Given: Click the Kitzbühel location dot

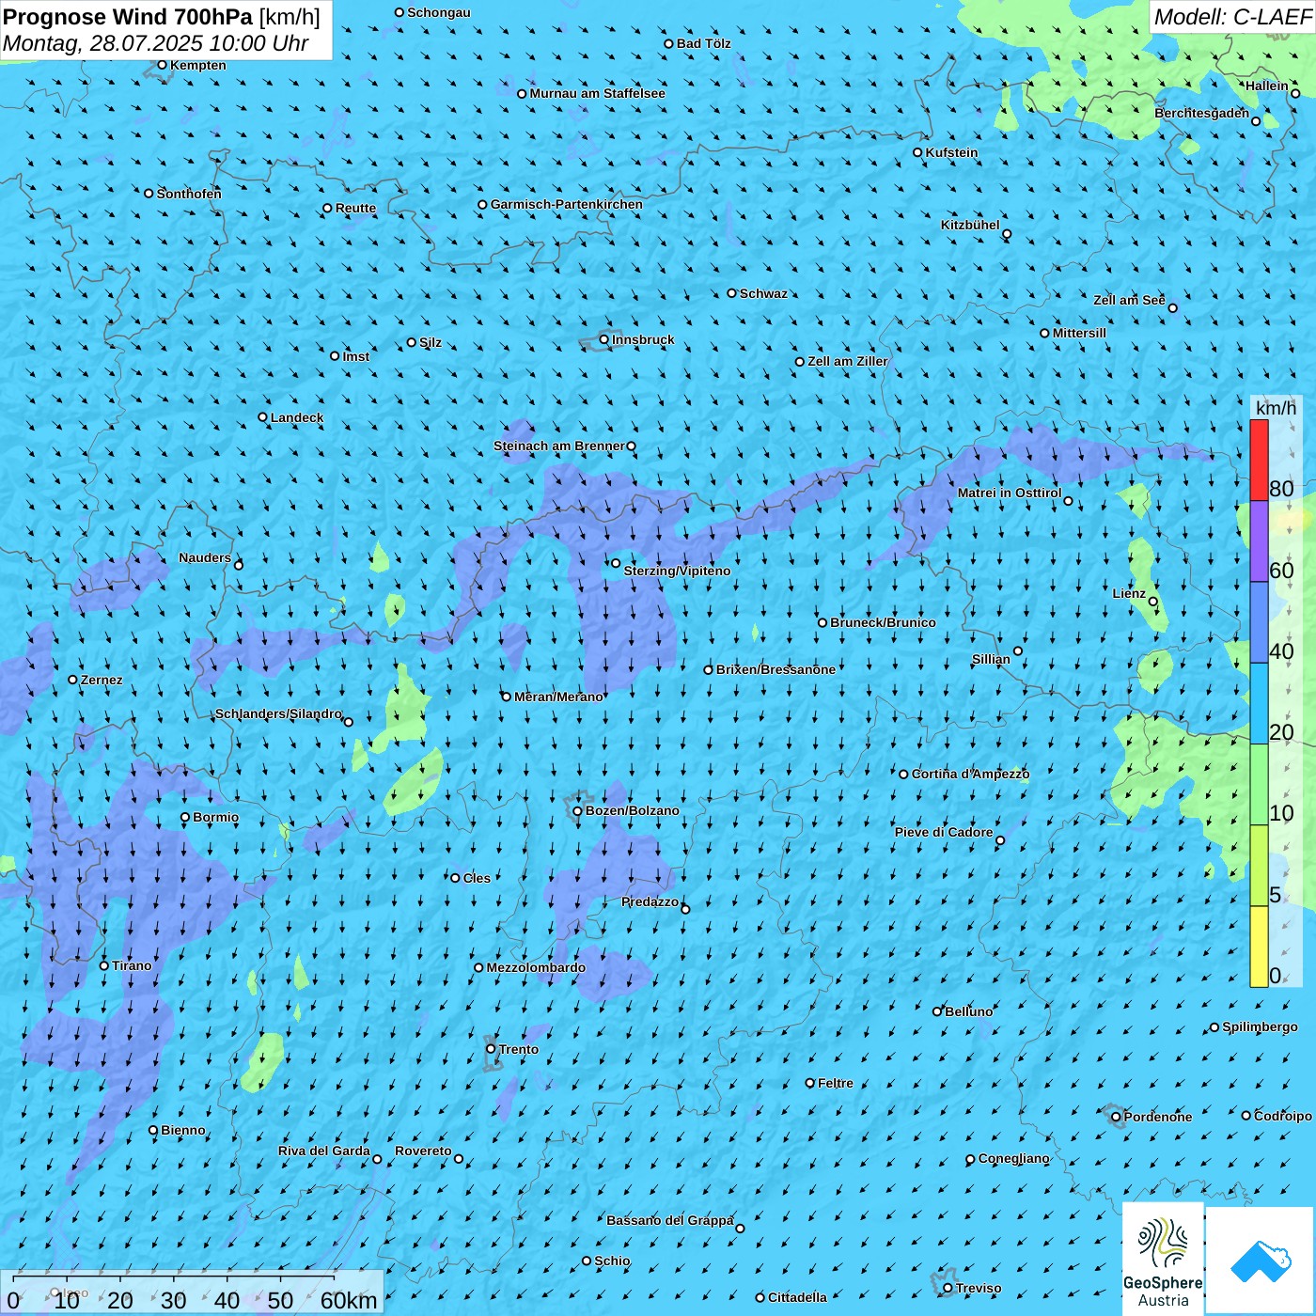Looking at the screenshot, I should point(1007,234).
